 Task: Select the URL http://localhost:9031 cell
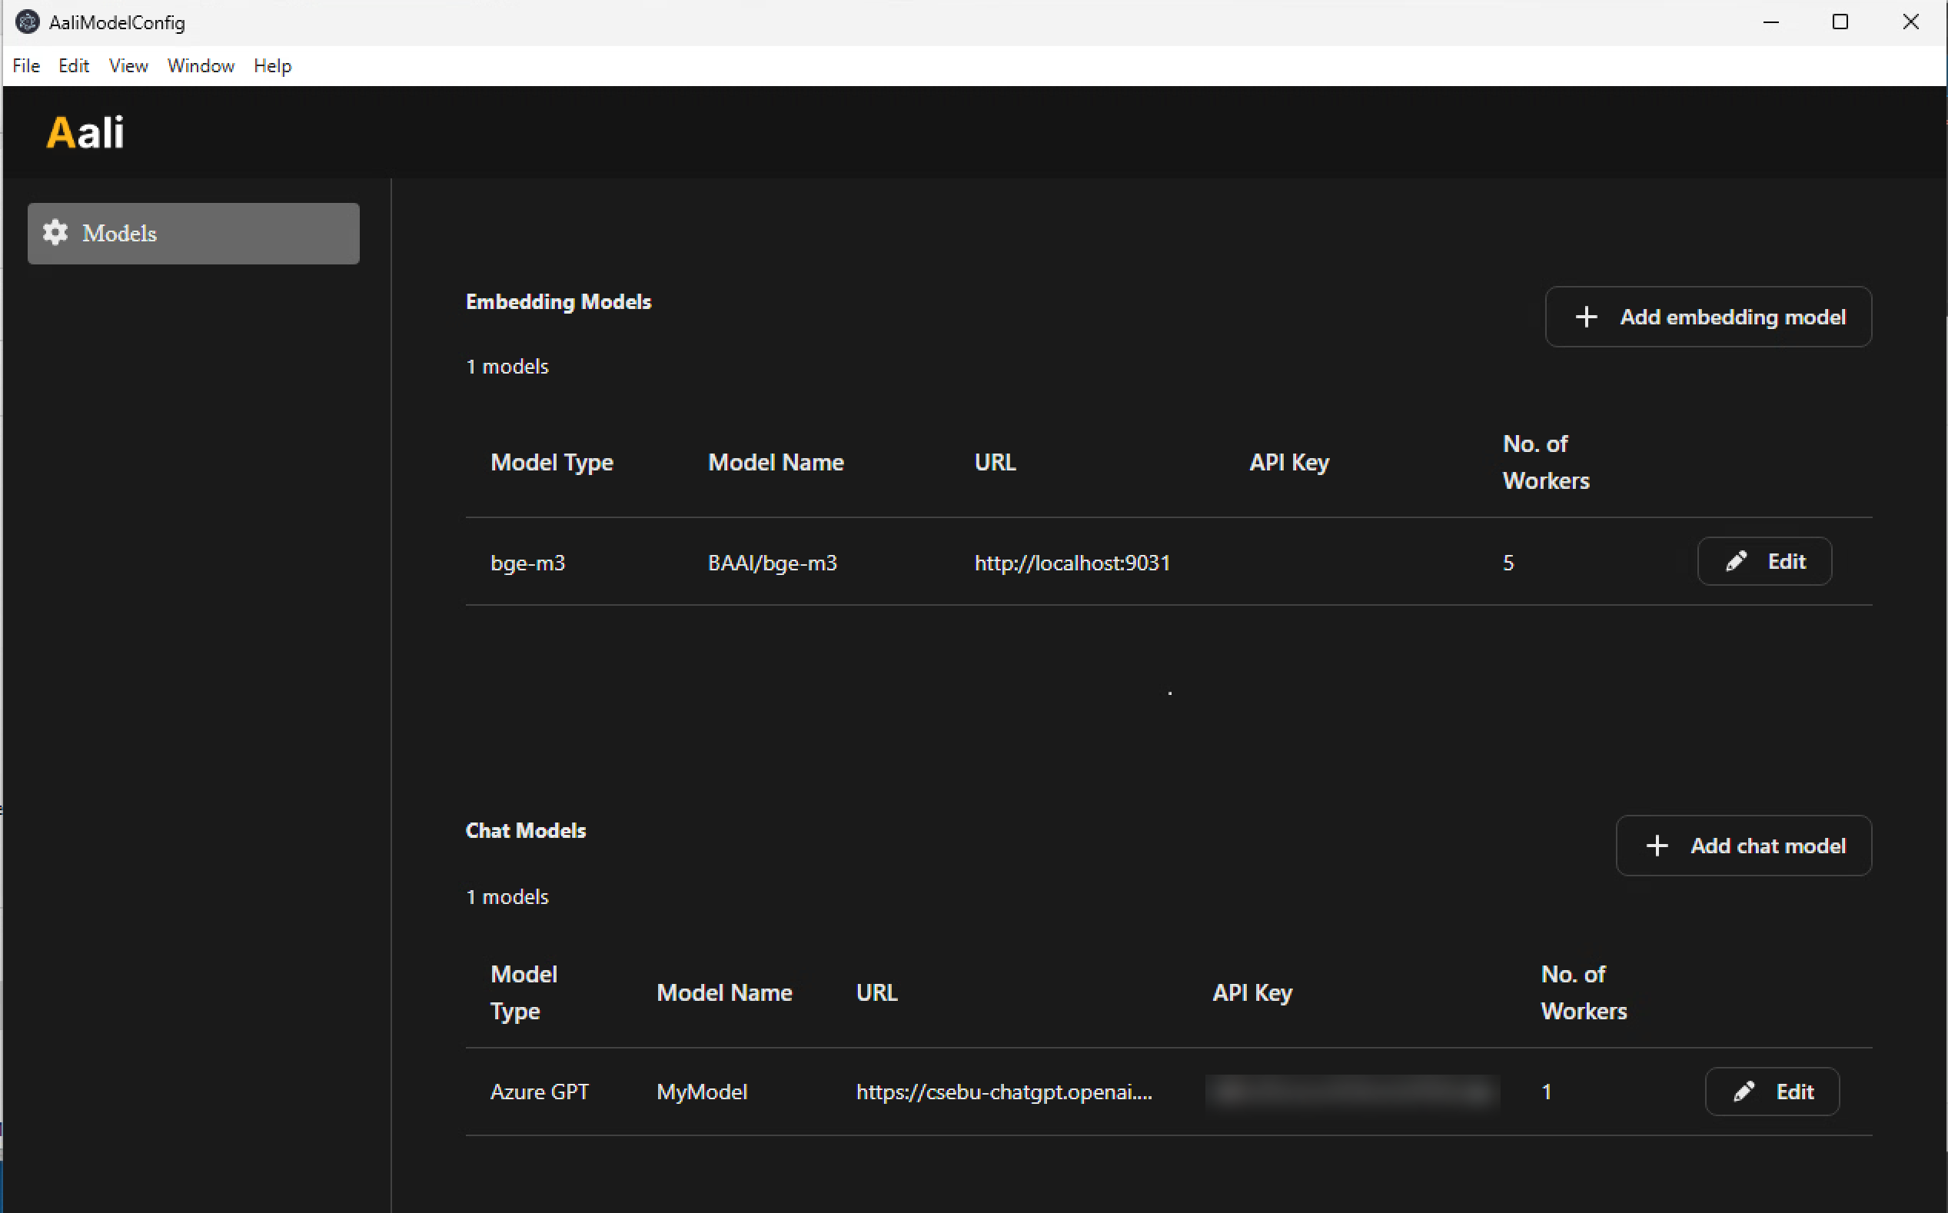pyautogui.click(x=1072, y=563)
